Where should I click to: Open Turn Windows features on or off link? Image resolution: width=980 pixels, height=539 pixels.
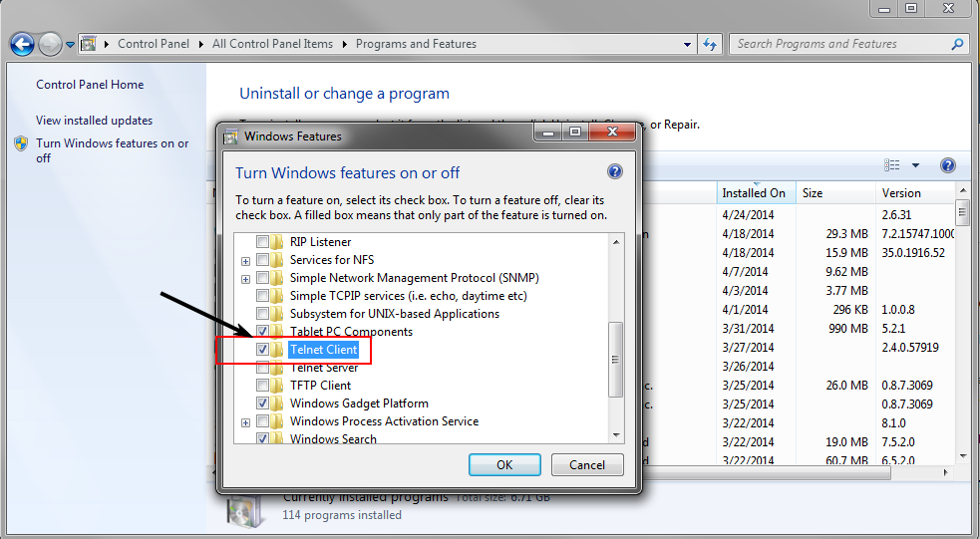[112, 150]
